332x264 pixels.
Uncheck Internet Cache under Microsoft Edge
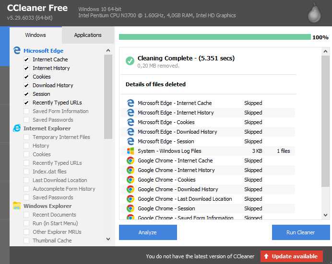[26, 59]
